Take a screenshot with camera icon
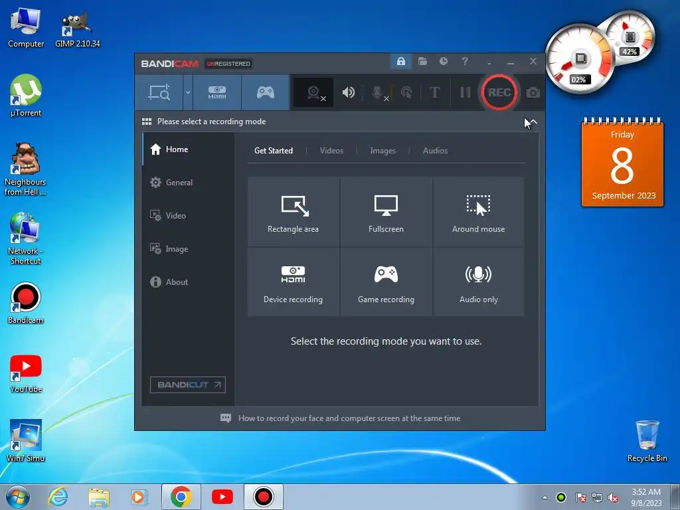 click(533, 92)
